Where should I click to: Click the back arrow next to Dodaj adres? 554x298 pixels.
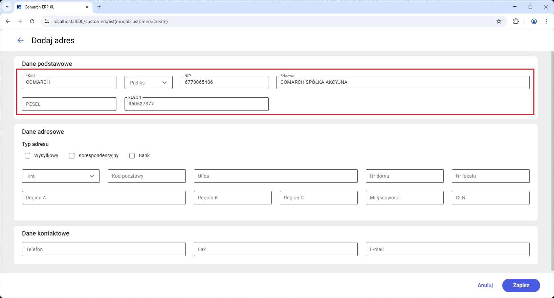pyautogui.click(x=21, y=41)
